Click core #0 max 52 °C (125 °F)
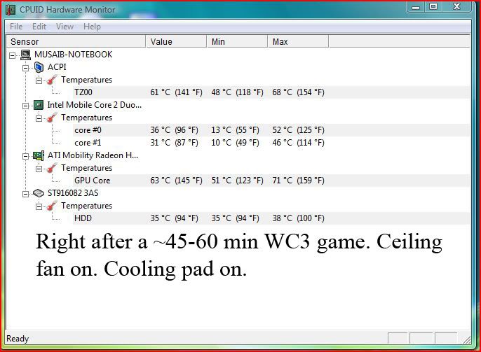This screenshot has height=352, width=481. [298, 130]
